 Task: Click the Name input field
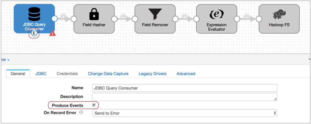point(185,88)
